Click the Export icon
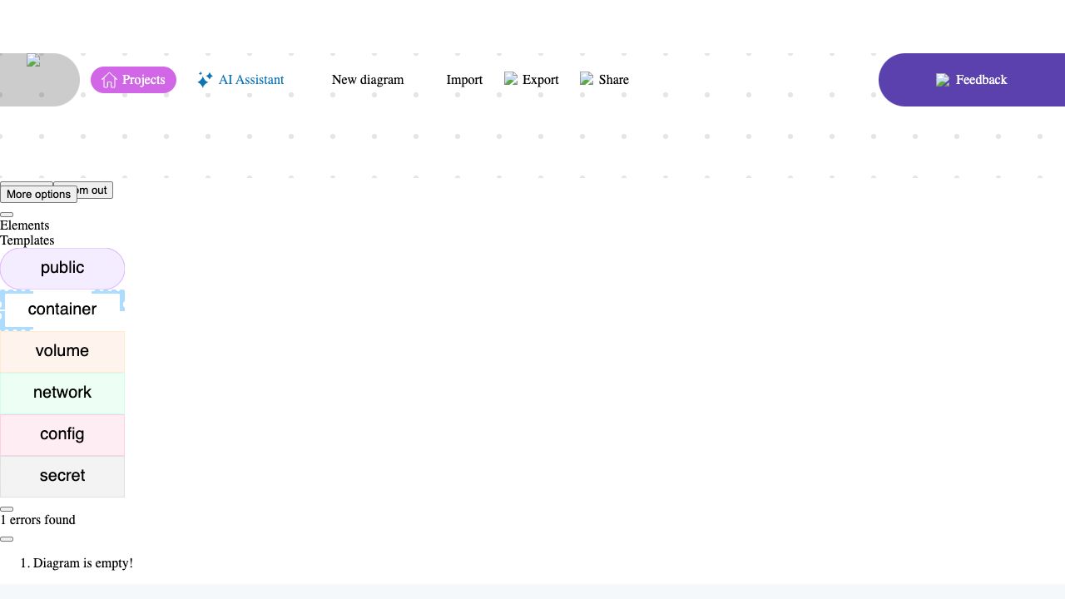Screen dimensions: 1065x599 (x=511, y=78)
